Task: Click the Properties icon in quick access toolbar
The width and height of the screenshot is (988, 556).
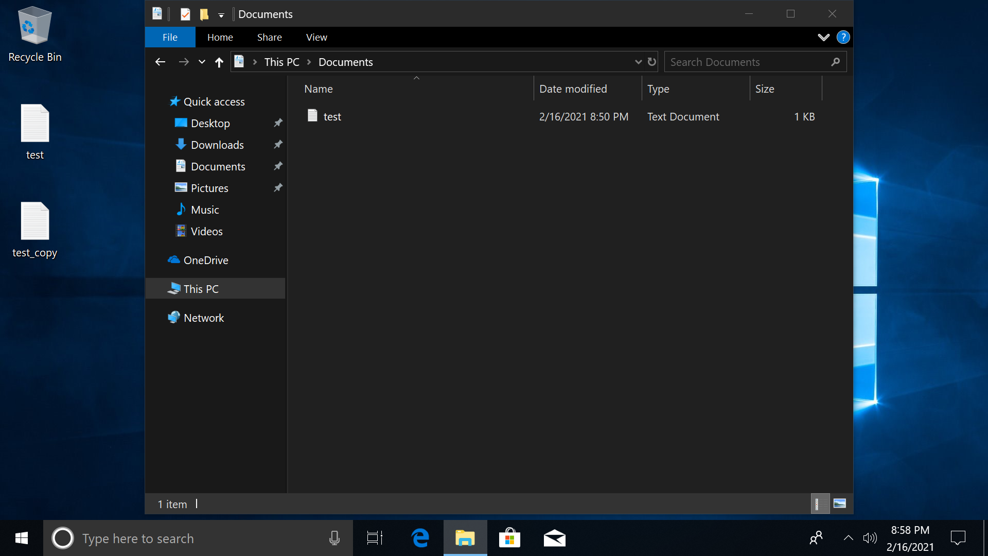Action: pos(185,14)
